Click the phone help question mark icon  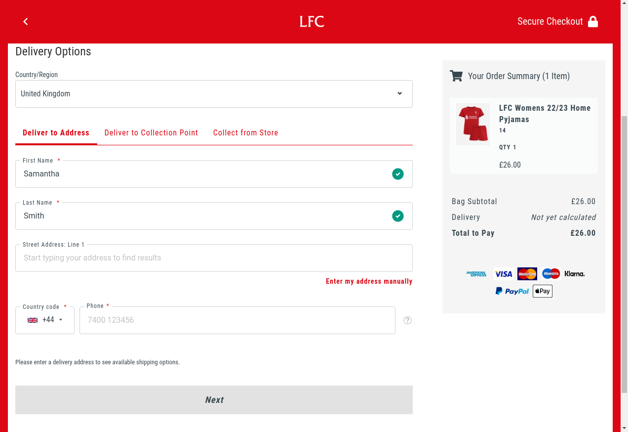tap(407, 320)
